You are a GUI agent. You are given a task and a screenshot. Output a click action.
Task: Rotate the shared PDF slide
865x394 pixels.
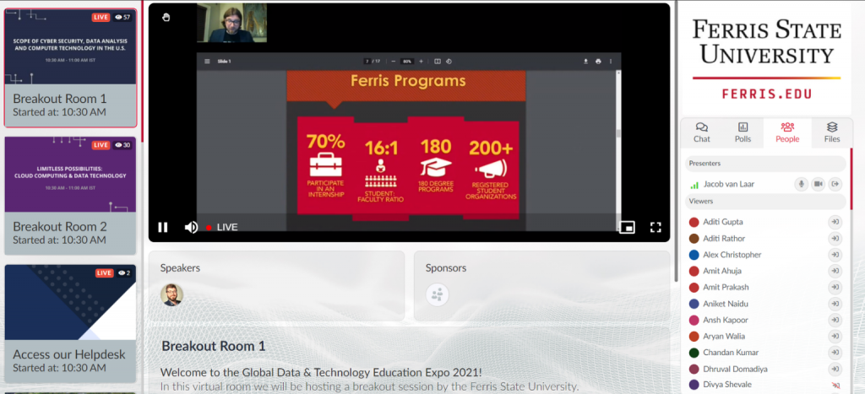449,61
